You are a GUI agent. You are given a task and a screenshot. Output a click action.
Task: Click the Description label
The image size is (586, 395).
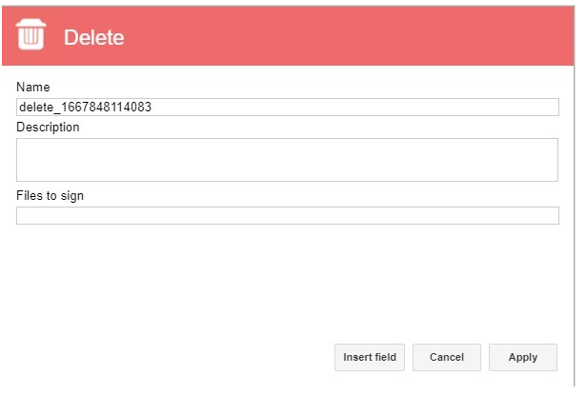[48, 128]
